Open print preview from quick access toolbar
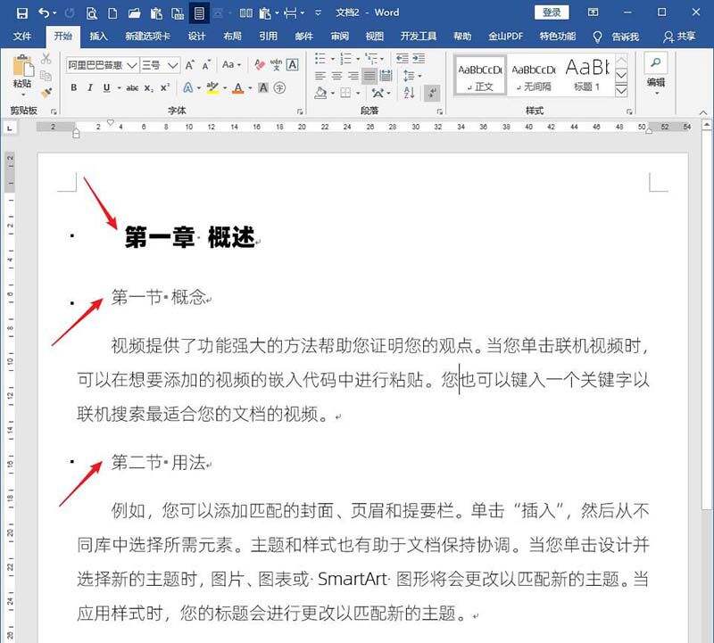The width and height of the screenshot is (714, 643). 92,13
